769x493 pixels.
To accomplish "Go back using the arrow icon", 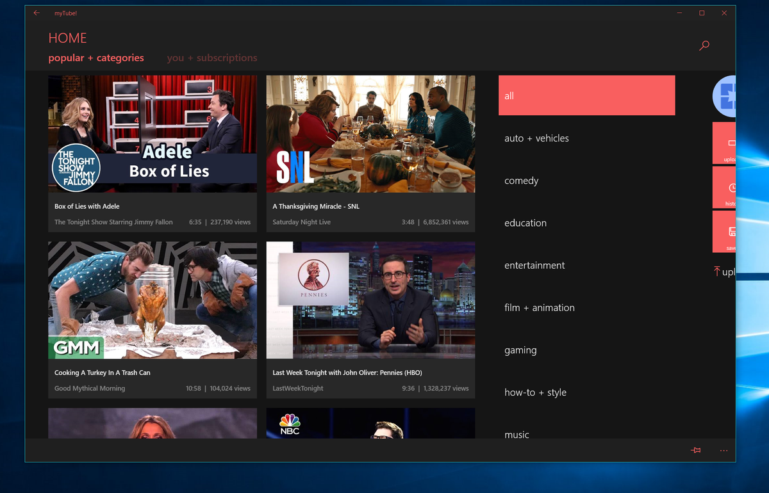I will tap(37, 13).
